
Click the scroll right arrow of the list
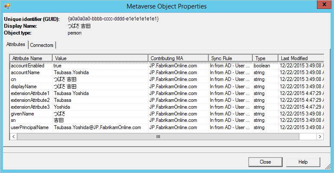(x=320, y=136)
